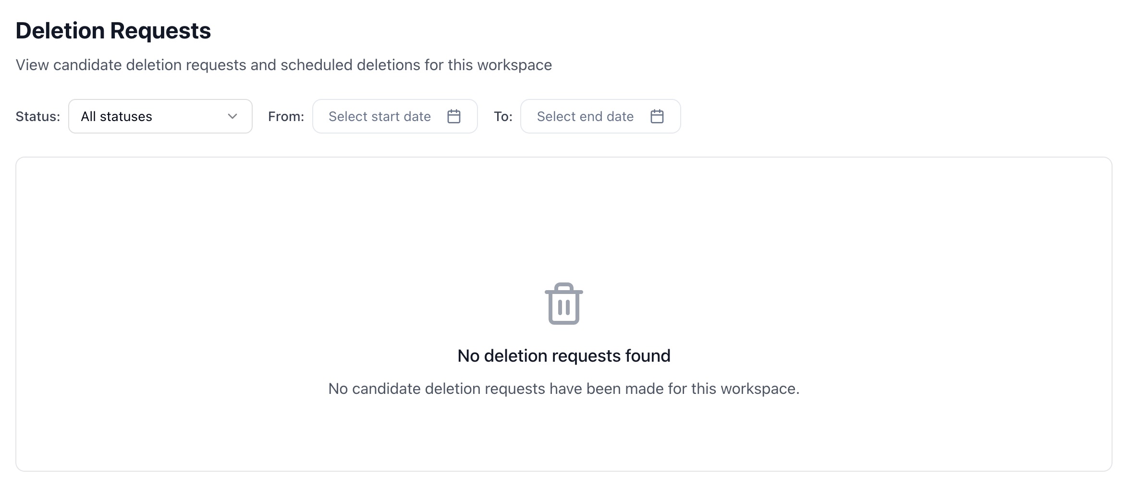Click the "From:" date label

286,116
